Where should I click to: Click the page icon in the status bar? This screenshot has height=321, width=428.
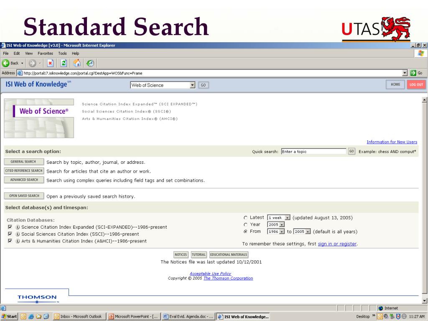3,308
